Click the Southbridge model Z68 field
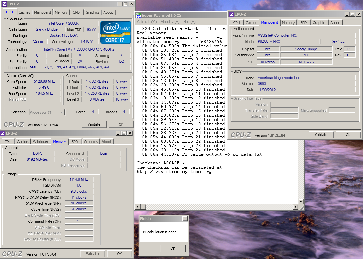 306,55
